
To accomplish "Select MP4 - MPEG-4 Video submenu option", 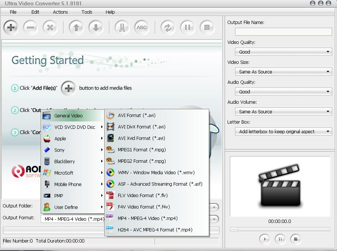I will (157, 218).
